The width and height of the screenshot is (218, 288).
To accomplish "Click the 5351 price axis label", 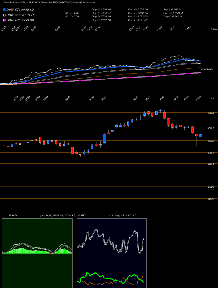I will click(x=211, y=153).
